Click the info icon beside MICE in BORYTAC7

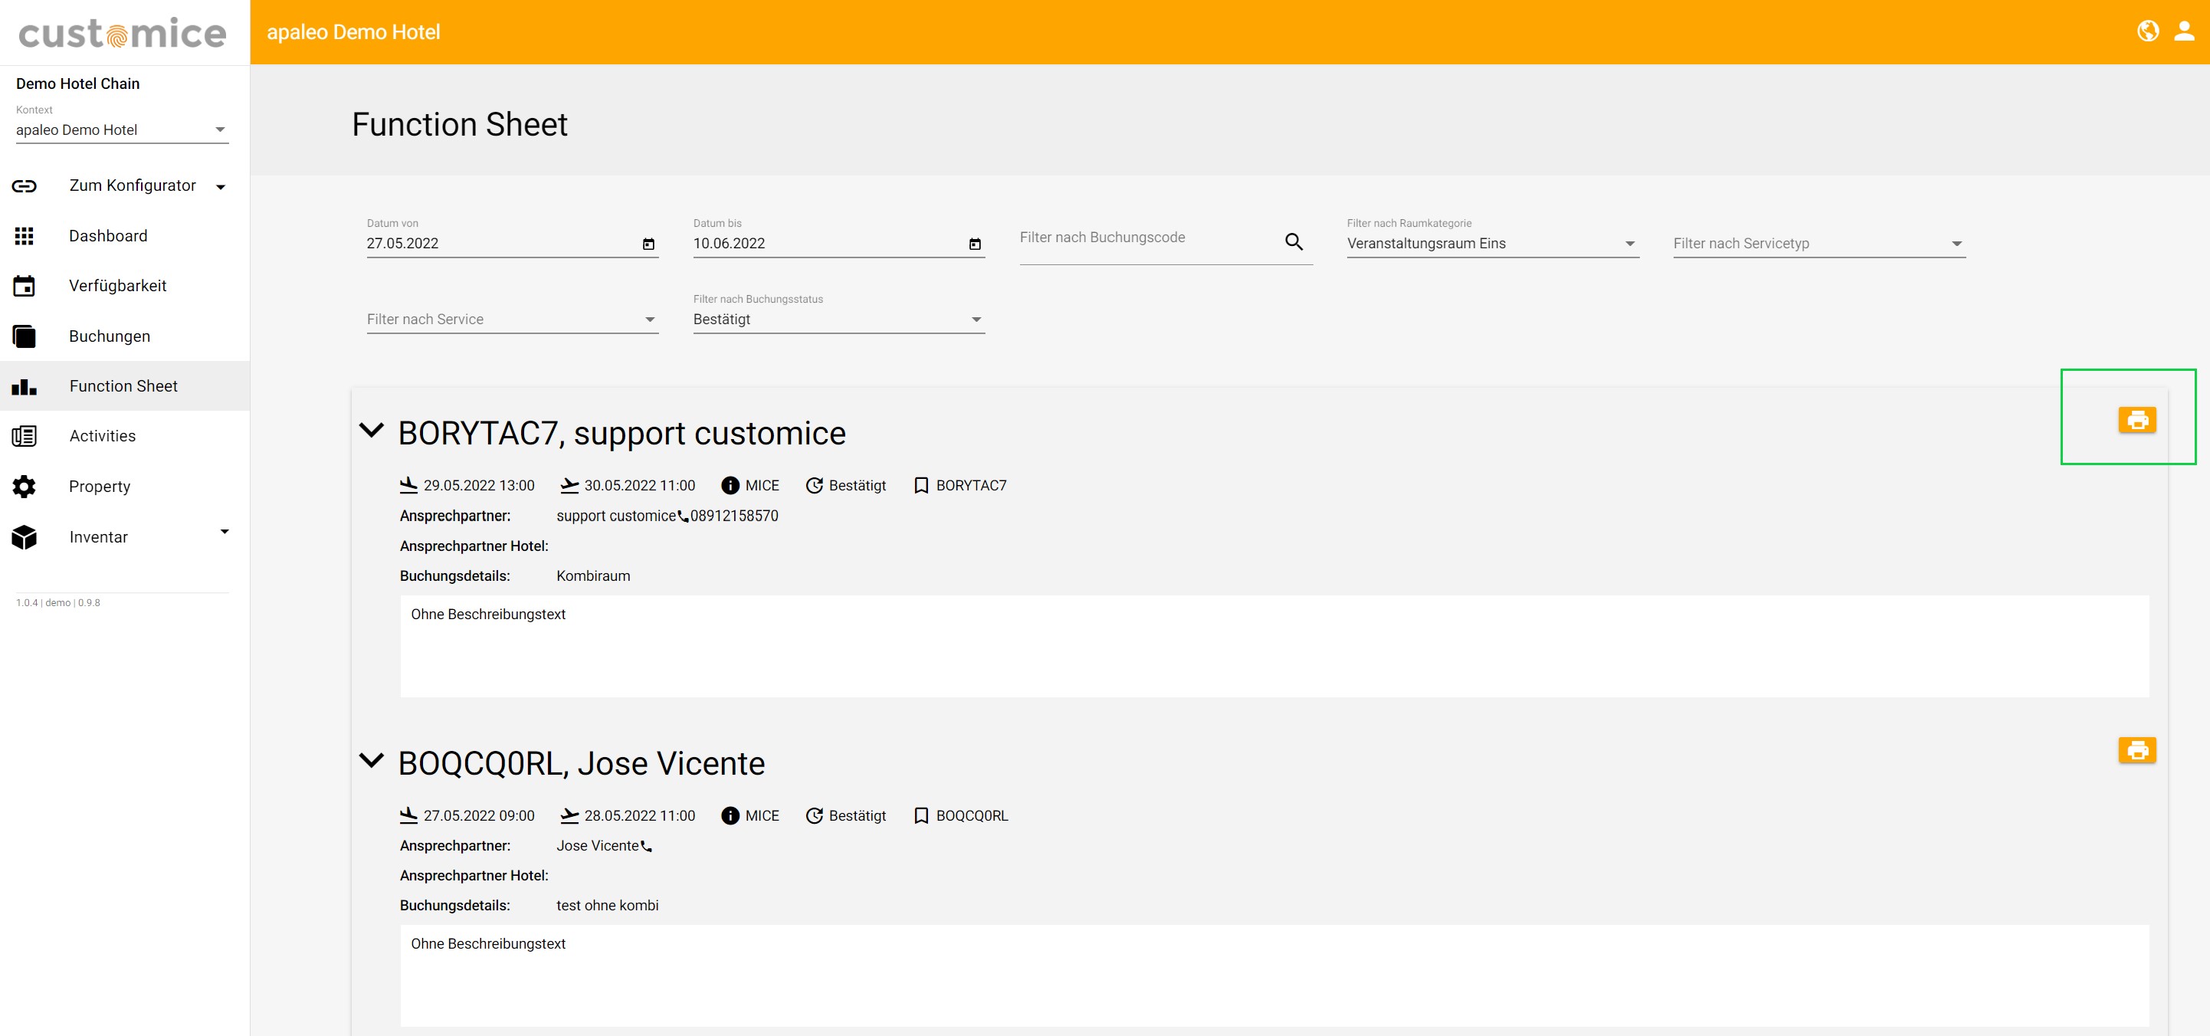point(730,485)
